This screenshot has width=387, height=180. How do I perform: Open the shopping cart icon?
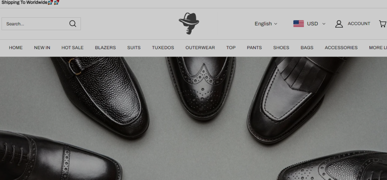point(382,24)
